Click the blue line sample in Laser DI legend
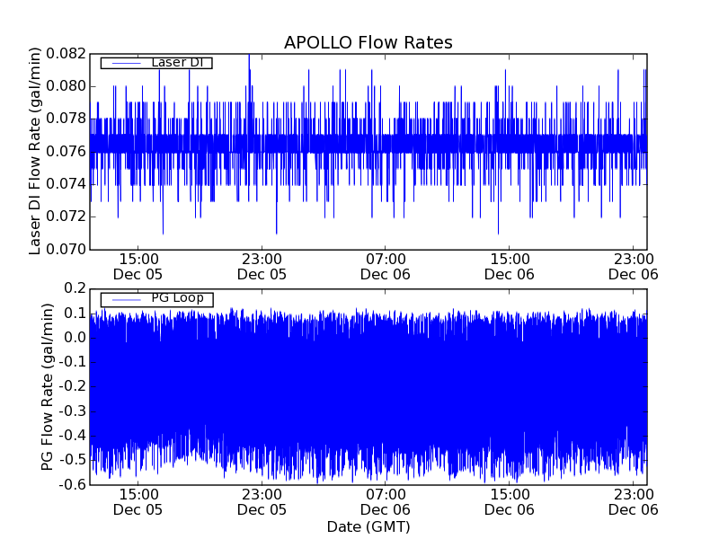Image resolution: width=719 pixels, height=539 pixels. click(126, 63)
